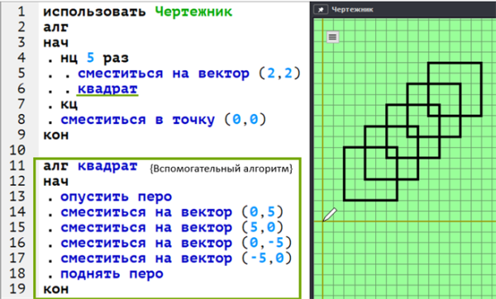
Task: Click поднять перо on line 18
Action: pos(112,274)
